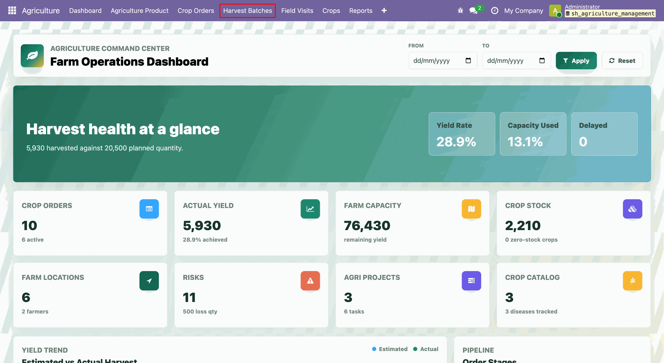This screenshot has width=664, height=363.
Task: Open the Field Visits menu
Action: click(297, 11)
